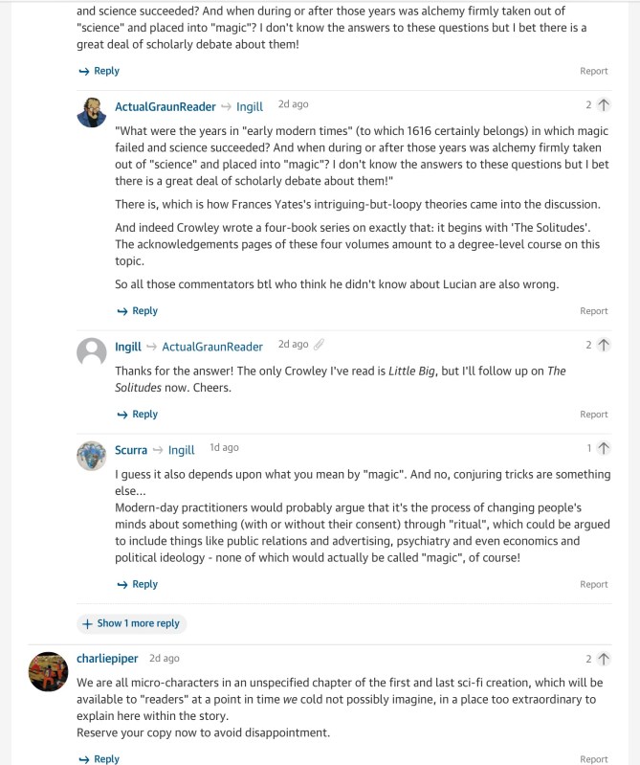Upvote ActualGraunReader's comment with the arrow
The height and width of the screenshot is (765, 640).
point(604,105)
